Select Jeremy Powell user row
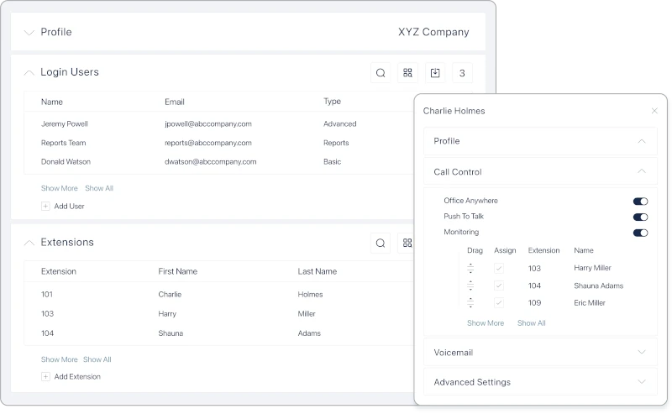 pos(218,123)
